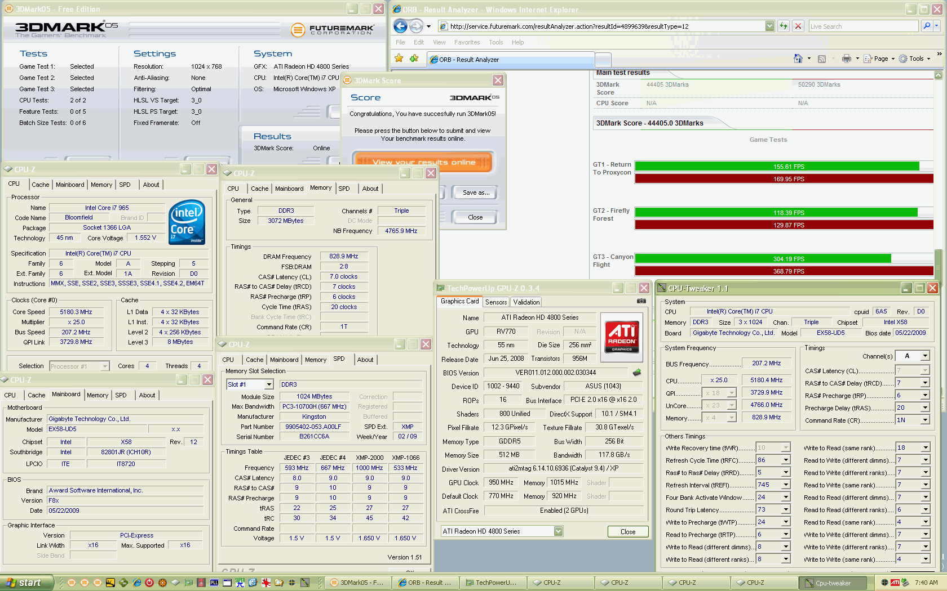Switch to Validation tab in GPU-Z
This screenshot has height=591, width=947.
click(x=526, y=302)
